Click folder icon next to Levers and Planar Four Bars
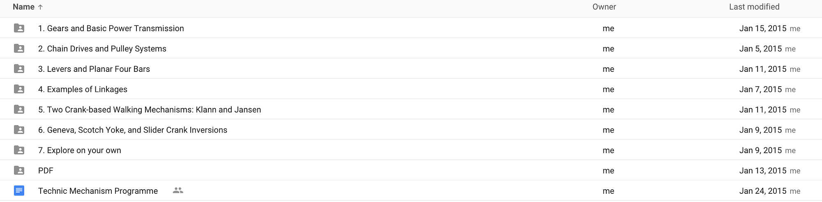Viewport: 822px width, 202px height. [x=19, y=69]
